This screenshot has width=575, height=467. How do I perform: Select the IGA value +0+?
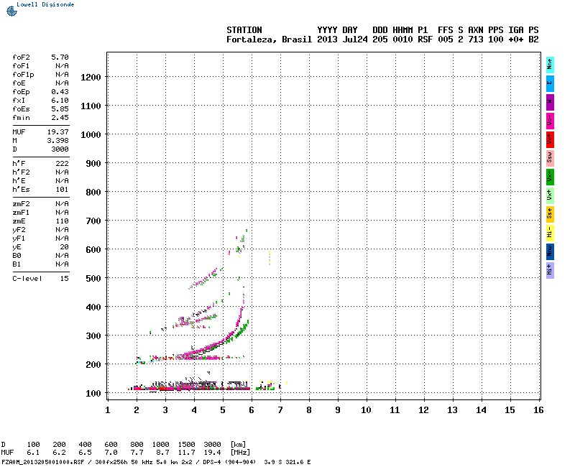point(515,40)
